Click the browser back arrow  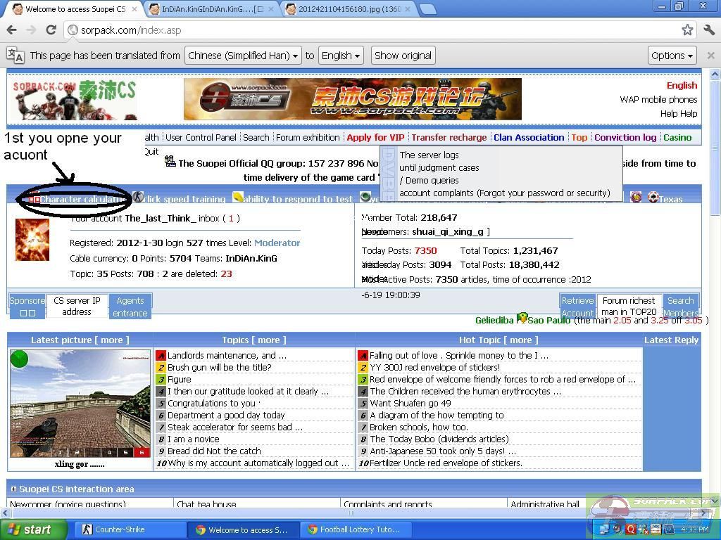pyautogui.click(x=11, y=30)
